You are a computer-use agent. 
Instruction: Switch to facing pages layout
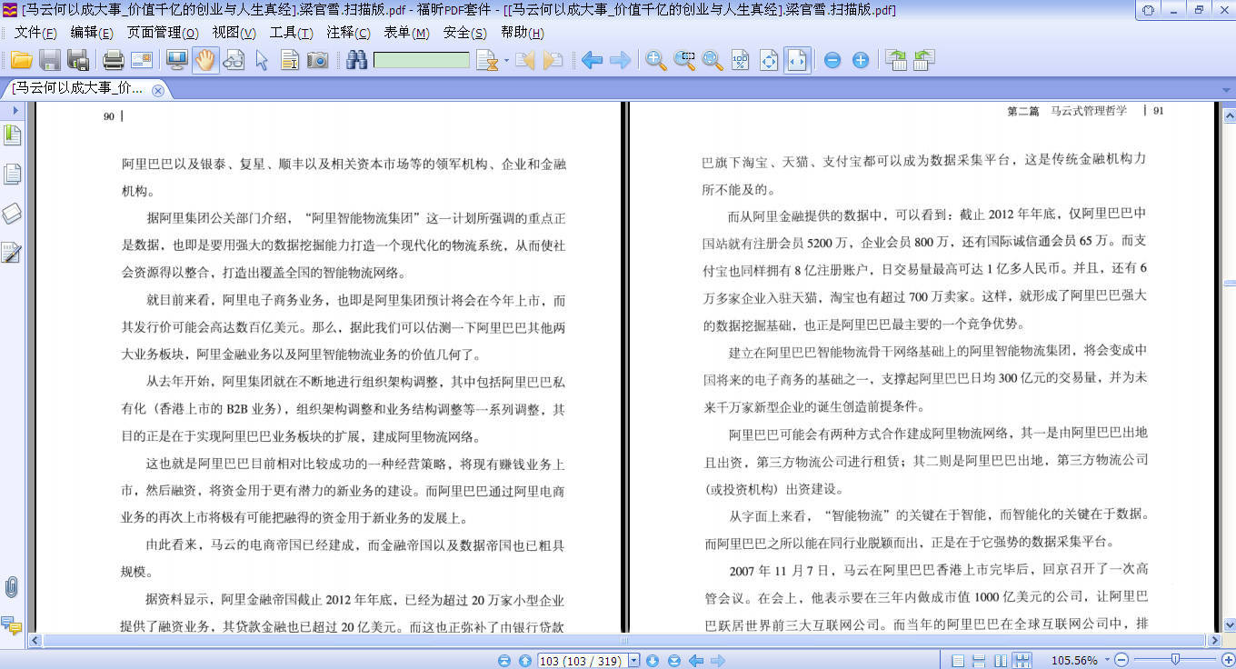1001,661
